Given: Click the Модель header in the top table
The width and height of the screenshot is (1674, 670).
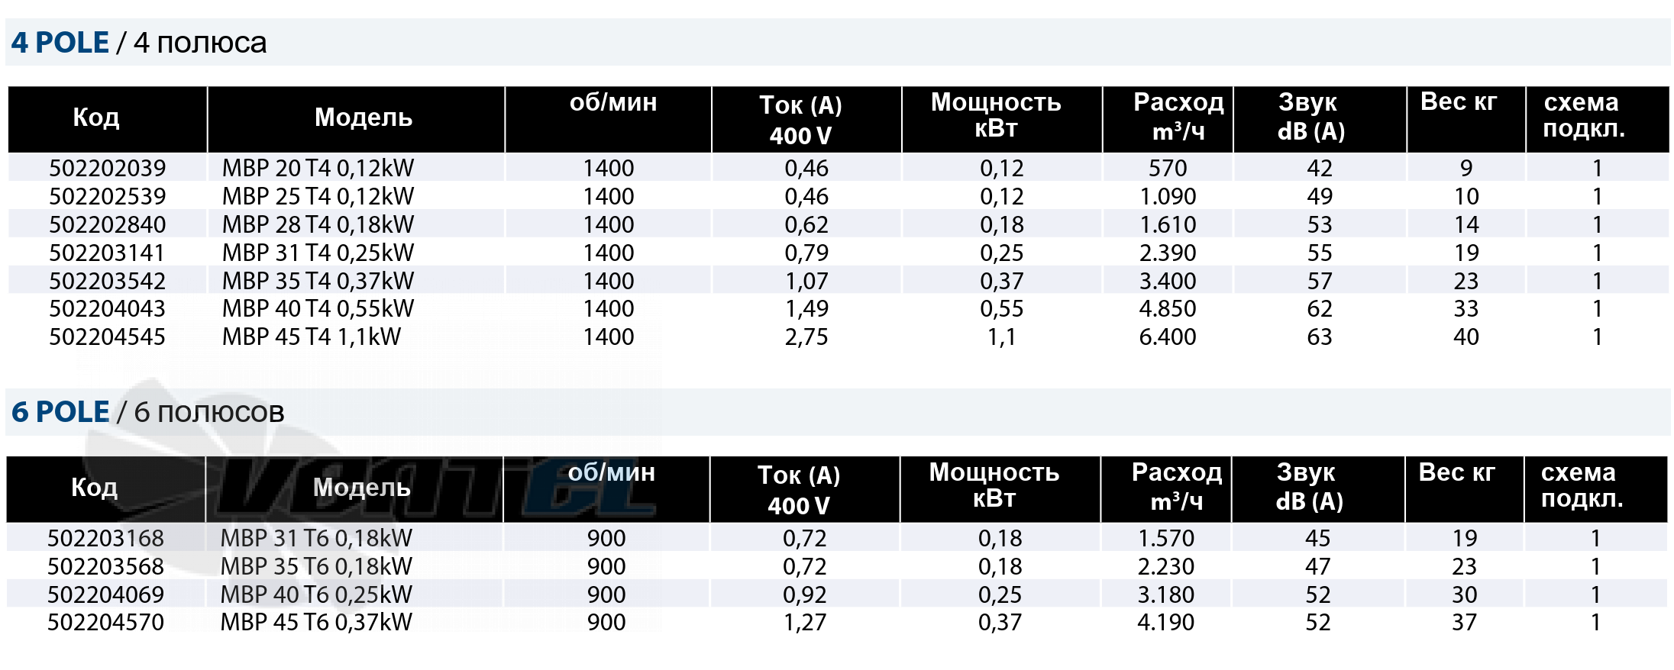Looking at the screenshot, I should pyautogui.click(x=364, y=118).
